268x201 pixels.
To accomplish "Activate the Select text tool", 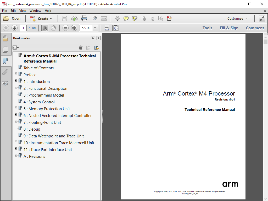I will (45, 28).
